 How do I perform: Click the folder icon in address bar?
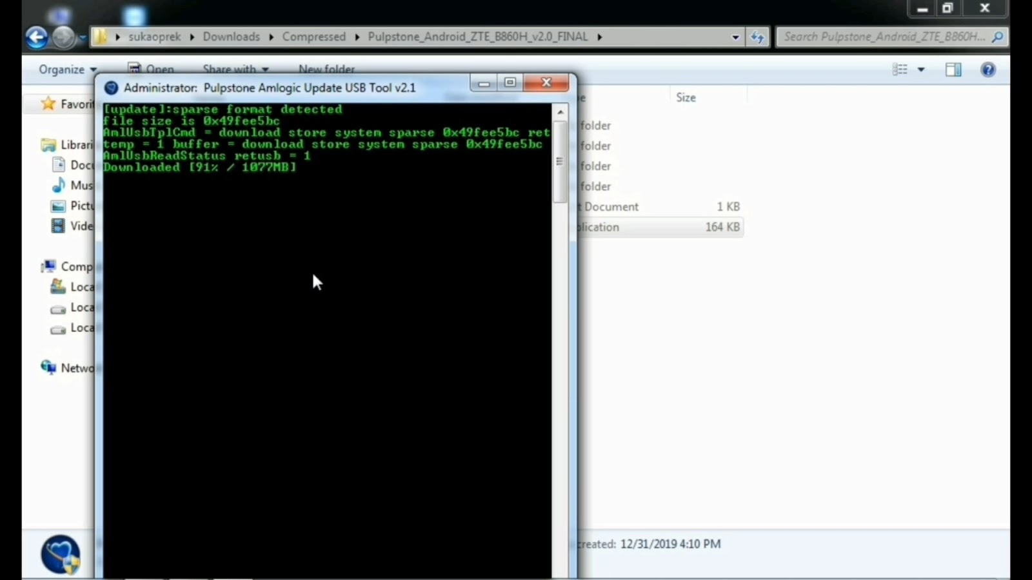[x=100, y=37]
